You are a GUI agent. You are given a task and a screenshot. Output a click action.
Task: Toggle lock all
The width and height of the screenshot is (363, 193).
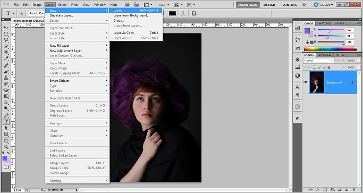(329, 67)
